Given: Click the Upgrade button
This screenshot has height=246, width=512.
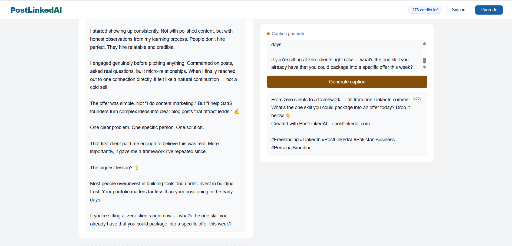Looking at the screenshot, I should pos(489,10).
